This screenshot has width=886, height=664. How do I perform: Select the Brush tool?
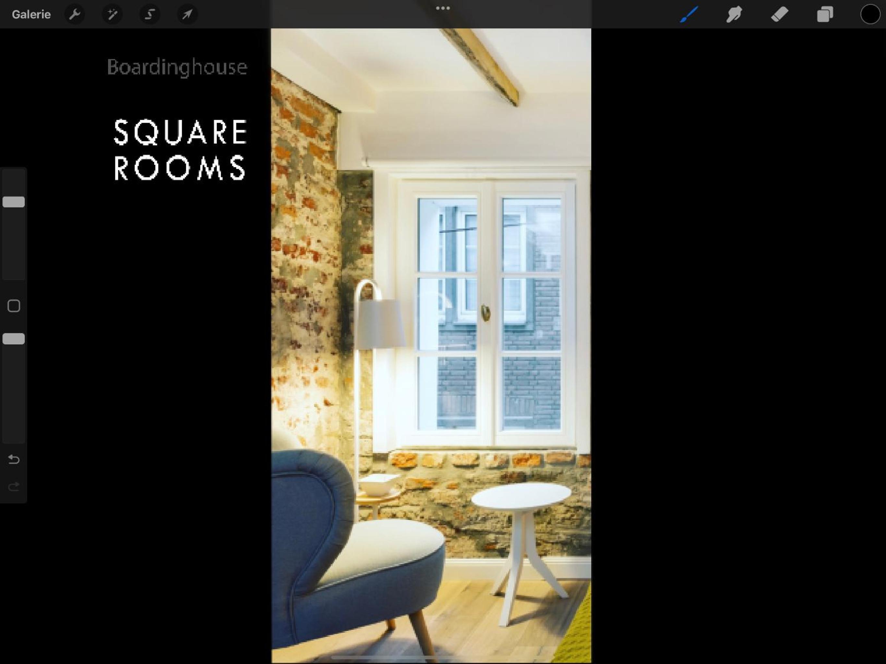click(689, 14)
